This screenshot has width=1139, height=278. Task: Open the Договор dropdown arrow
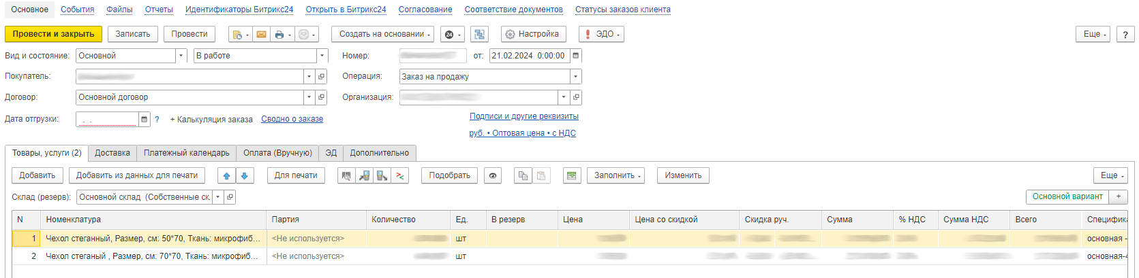pos(309,97)
